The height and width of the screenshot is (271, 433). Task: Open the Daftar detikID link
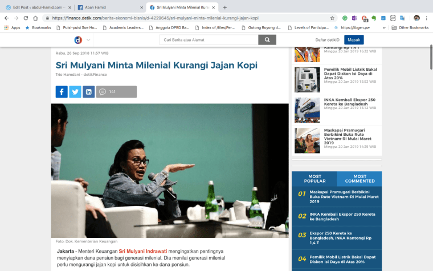point(327,40)
